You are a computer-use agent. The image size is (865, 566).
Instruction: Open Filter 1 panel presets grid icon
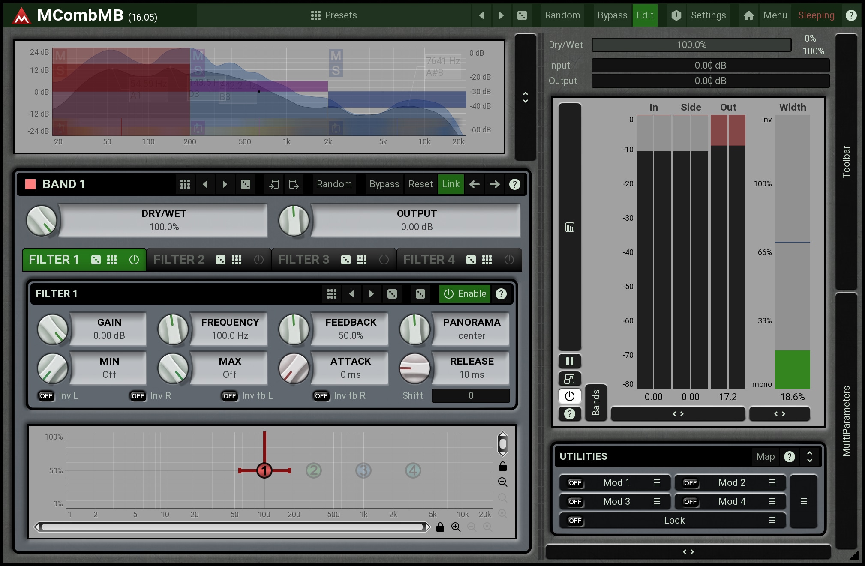tap(331, 294)
